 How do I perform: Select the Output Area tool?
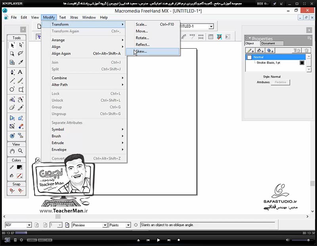pyautogui.click(x=12, y=62)
